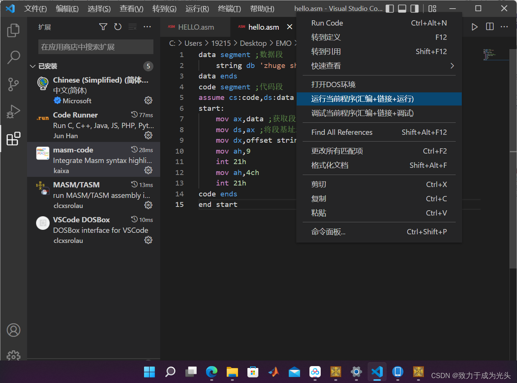
Task: Open the editor more actions menu
Action: click(x=504, y=27)
